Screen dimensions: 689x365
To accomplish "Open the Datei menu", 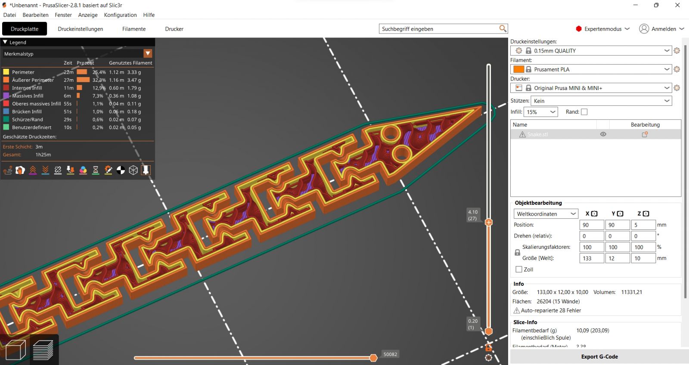I will (9, 15).
